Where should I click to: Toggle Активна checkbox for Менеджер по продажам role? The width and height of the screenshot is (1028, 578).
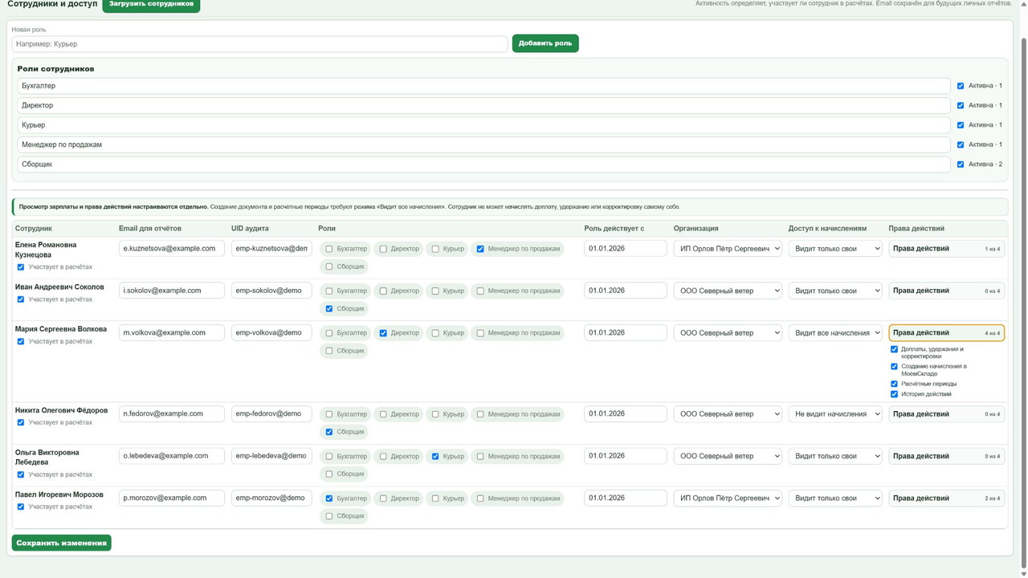coord(961,144)
